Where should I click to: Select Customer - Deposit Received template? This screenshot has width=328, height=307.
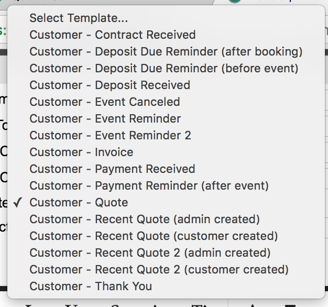pyautogui.click(x=110, y=85)
